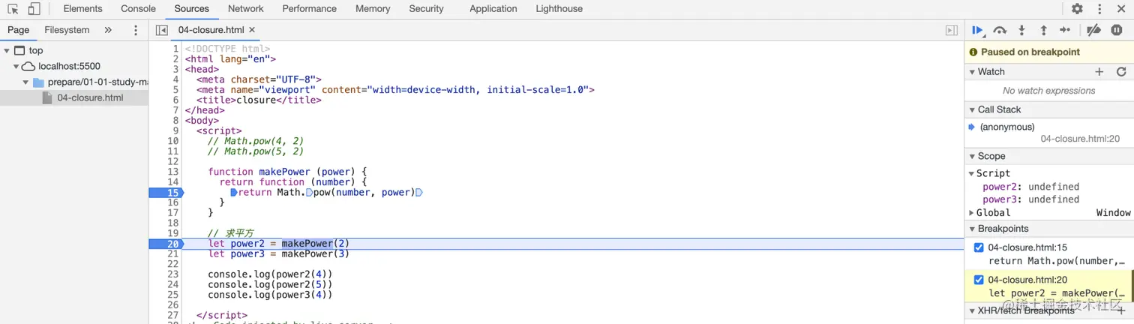
Task: Open the Lighthouse tab
Action: click(559, 9)
